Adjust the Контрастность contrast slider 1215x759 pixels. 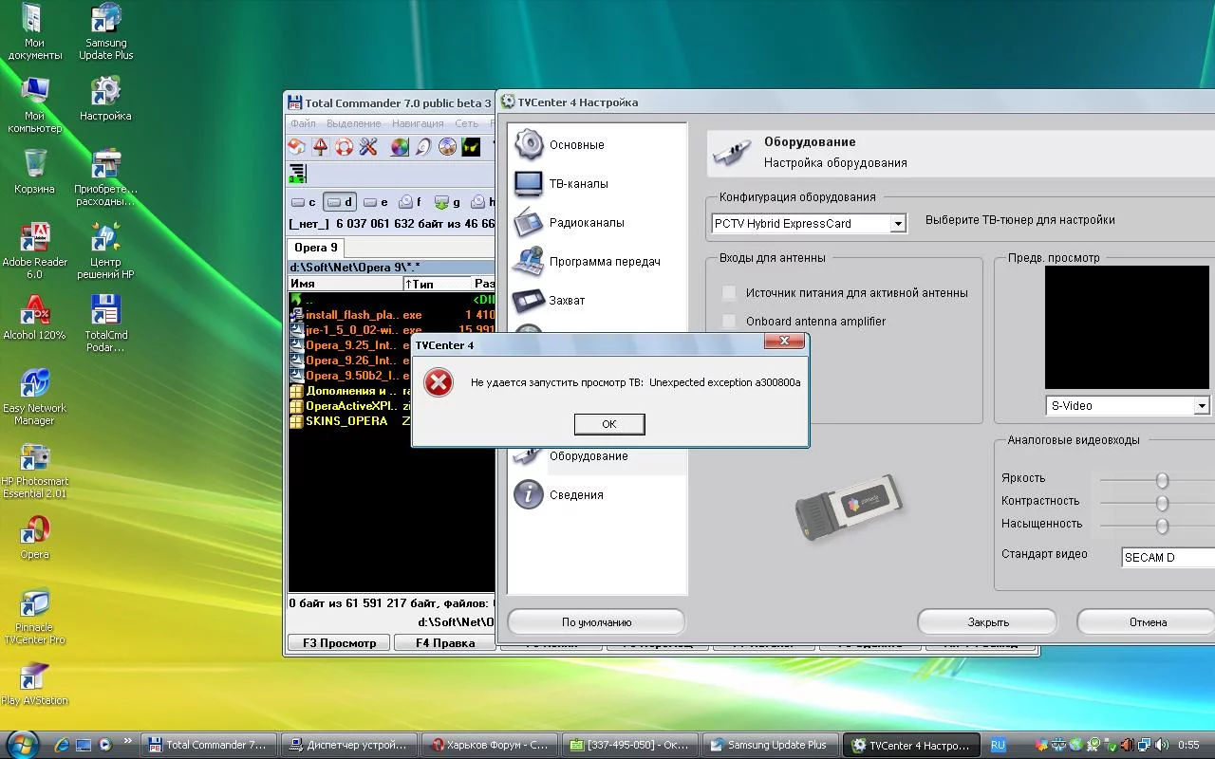[x=1162, y=504]
